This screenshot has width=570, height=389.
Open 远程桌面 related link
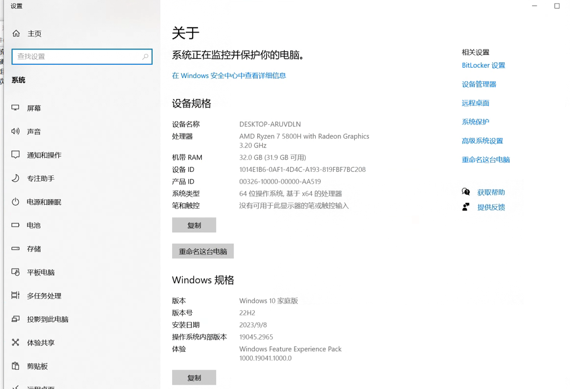click(x=476, y=103)
